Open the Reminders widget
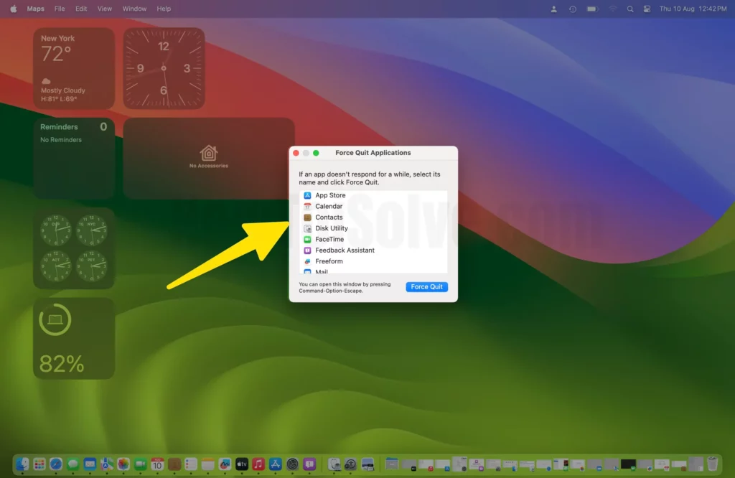Image resolution: width=735 pixels, height=478 pixels. click(x=74, y=159)
